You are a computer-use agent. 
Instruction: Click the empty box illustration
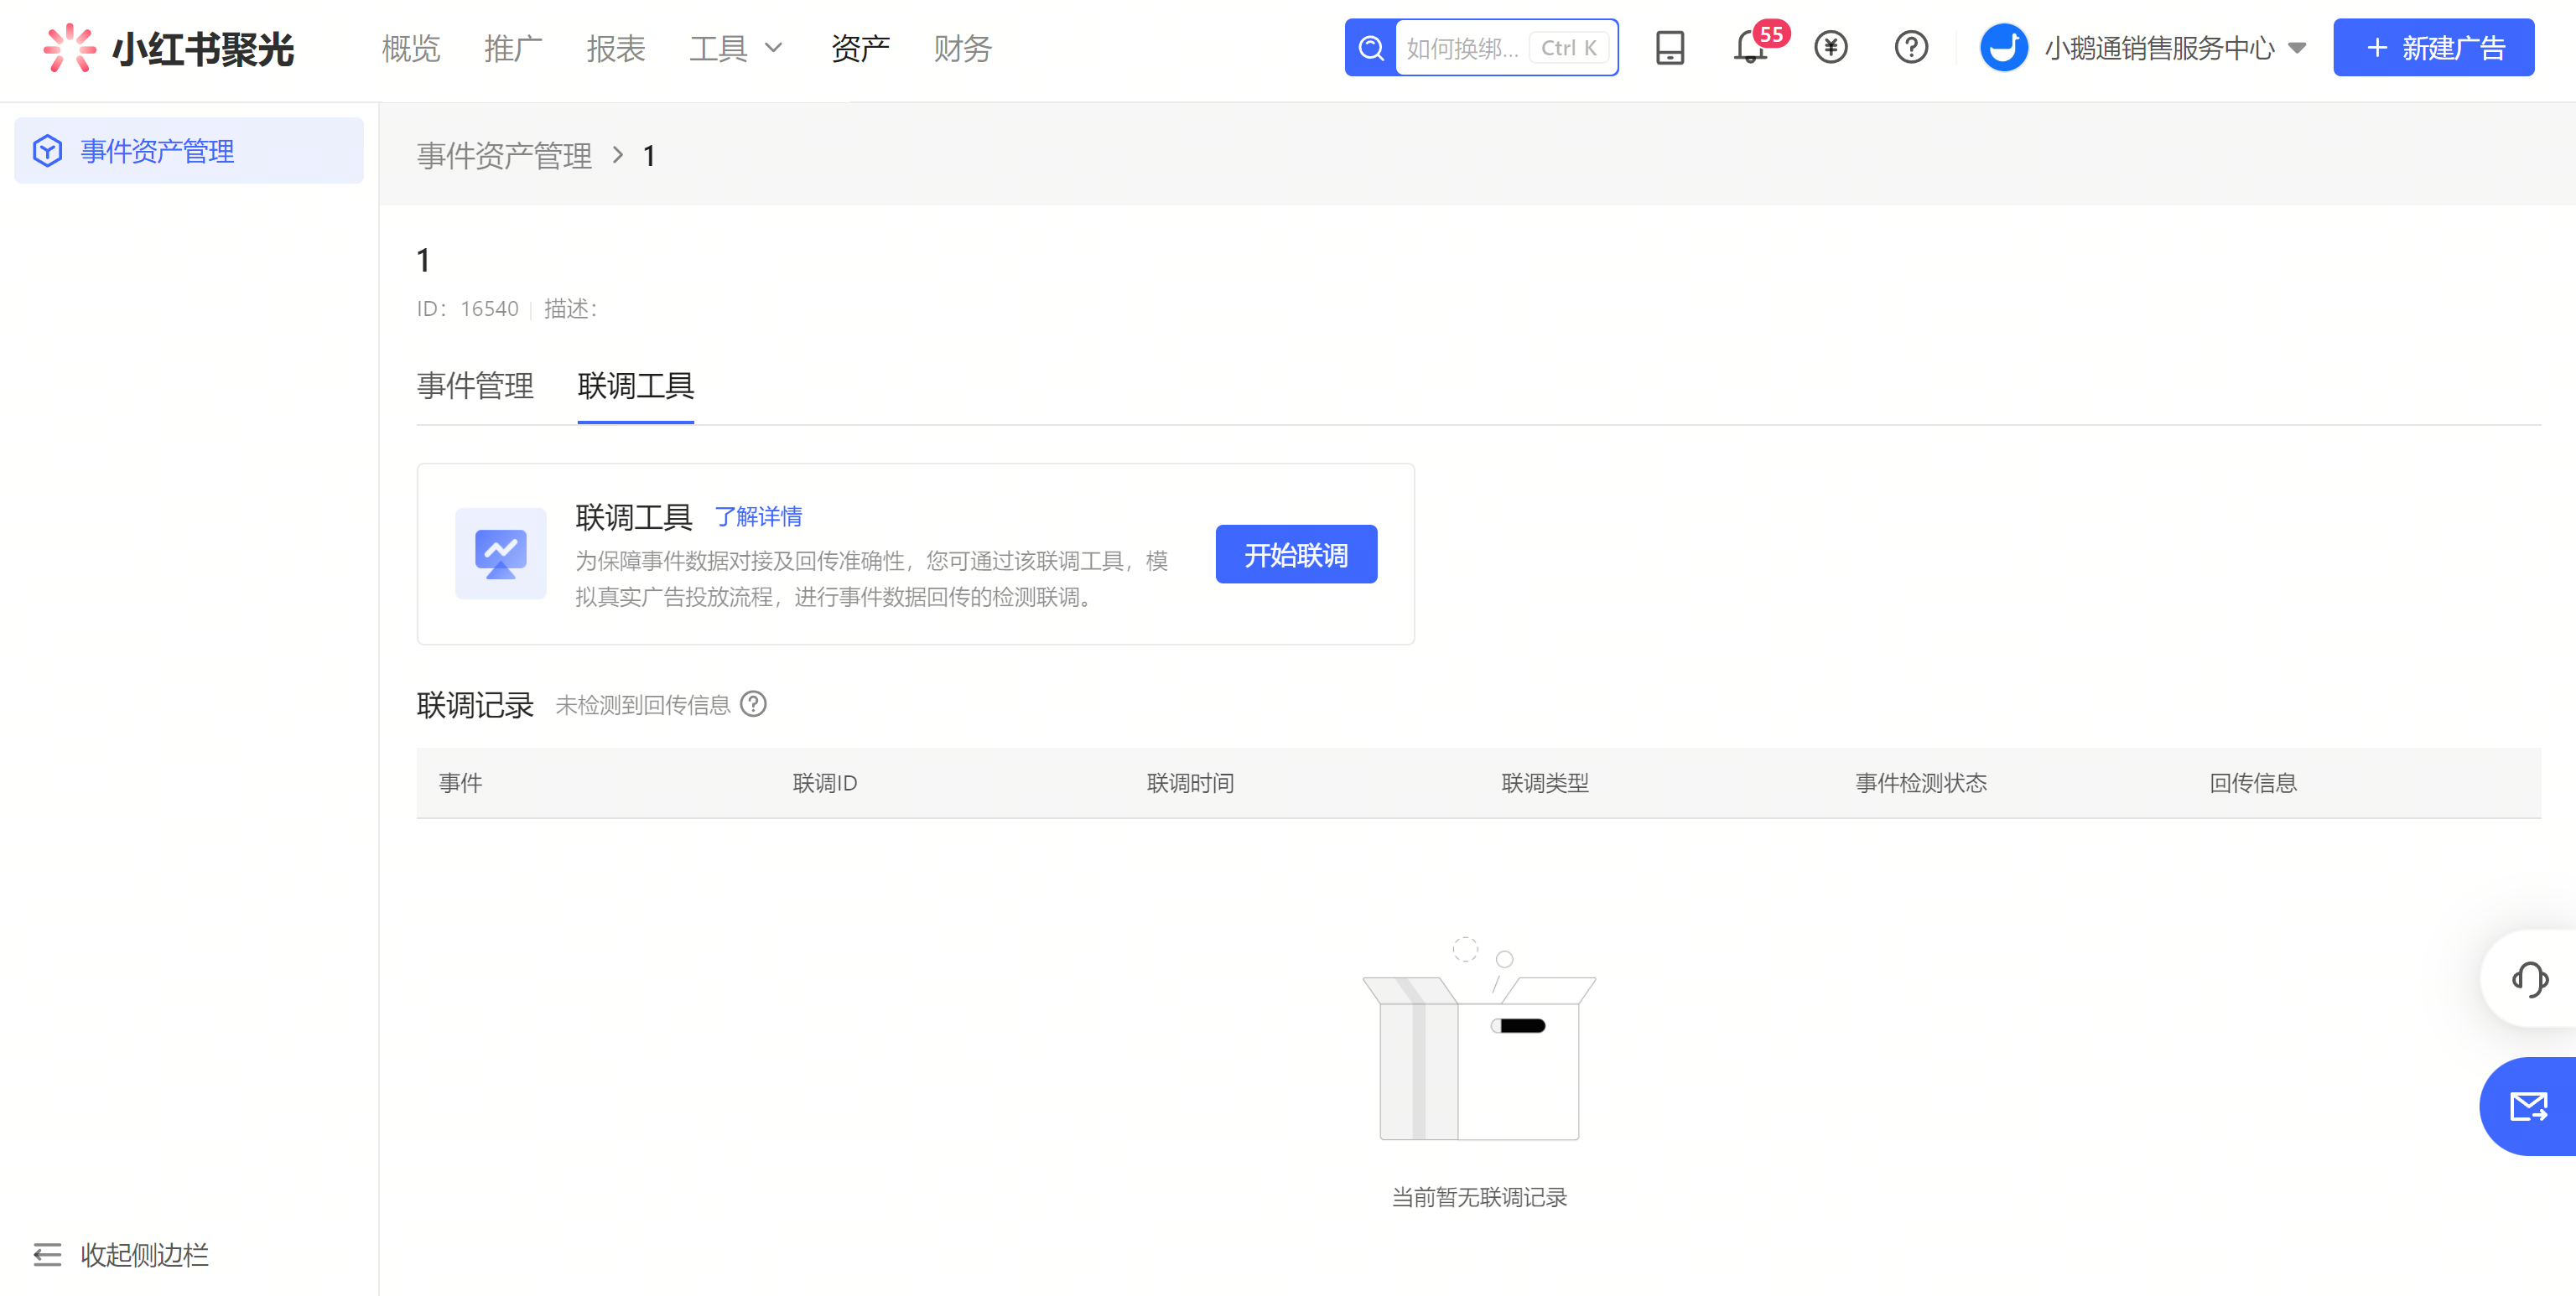point(1479,1038)
